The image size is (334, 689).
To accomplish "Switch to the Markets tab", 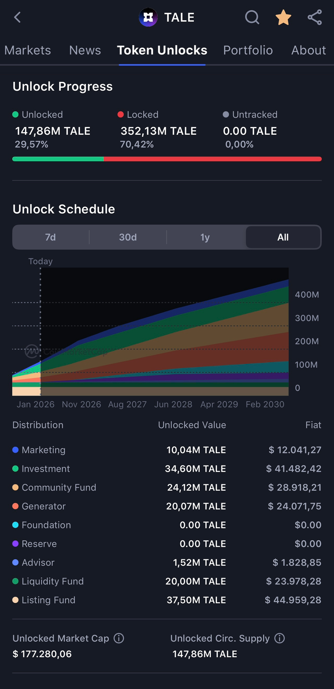I will coord(27,50).
